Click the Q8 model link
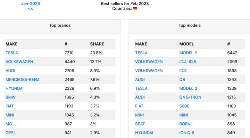250x138 pixels. 182,80
